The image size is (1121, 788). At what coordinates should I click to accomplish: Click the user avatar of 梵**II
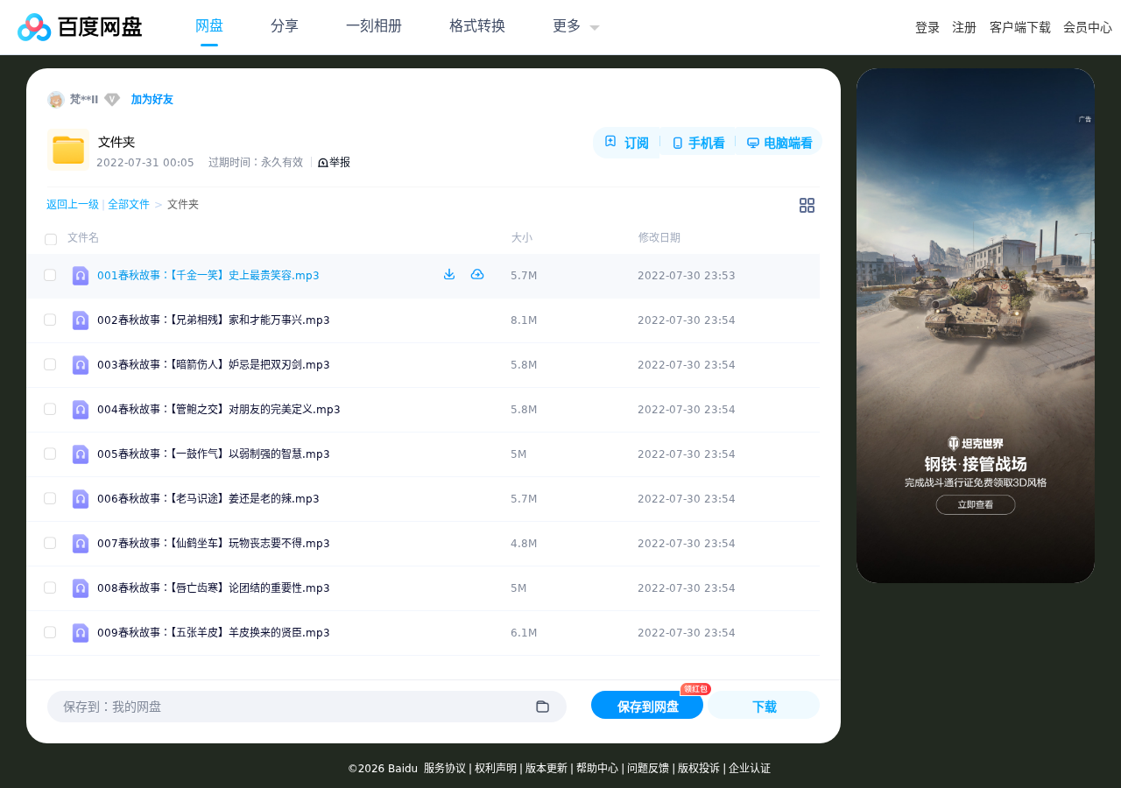56,100
